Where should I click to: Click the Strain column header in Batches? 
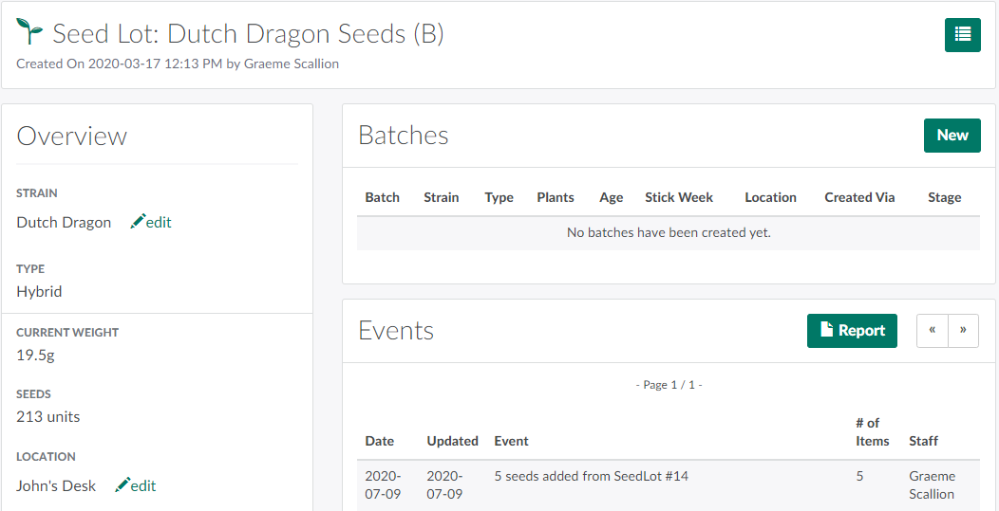[x=441, y=197]
